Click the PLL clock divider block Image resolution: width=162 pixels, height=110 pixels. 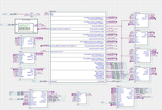[x=26, y=26]
